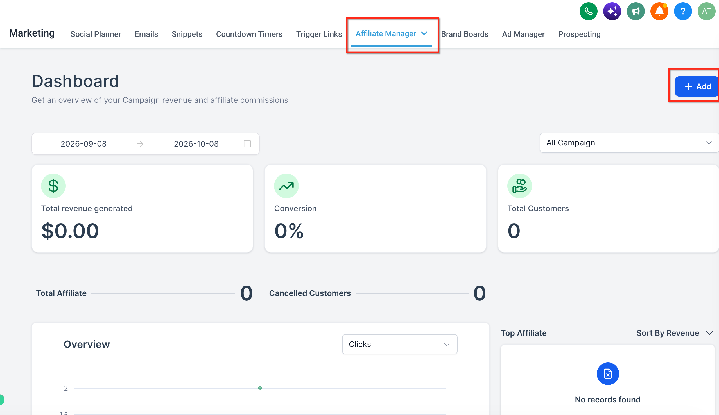Open the AT user profile avatar

[x=706, y=12]
